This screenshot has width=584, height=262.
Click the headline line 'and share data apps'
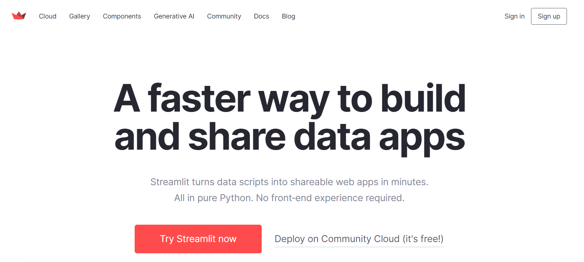(289, 137)
